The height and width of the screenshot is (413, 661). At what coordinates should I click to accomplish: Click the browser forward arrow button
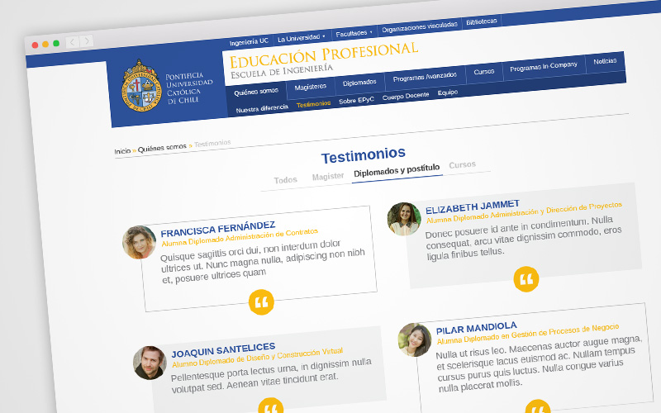(87, 40)
